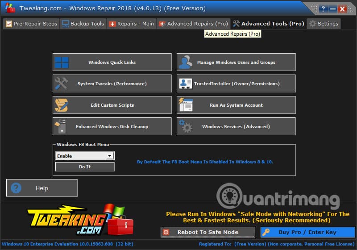Click the Tweaking.com lightning logo
The image size is (357, 250).
[80, 220]
